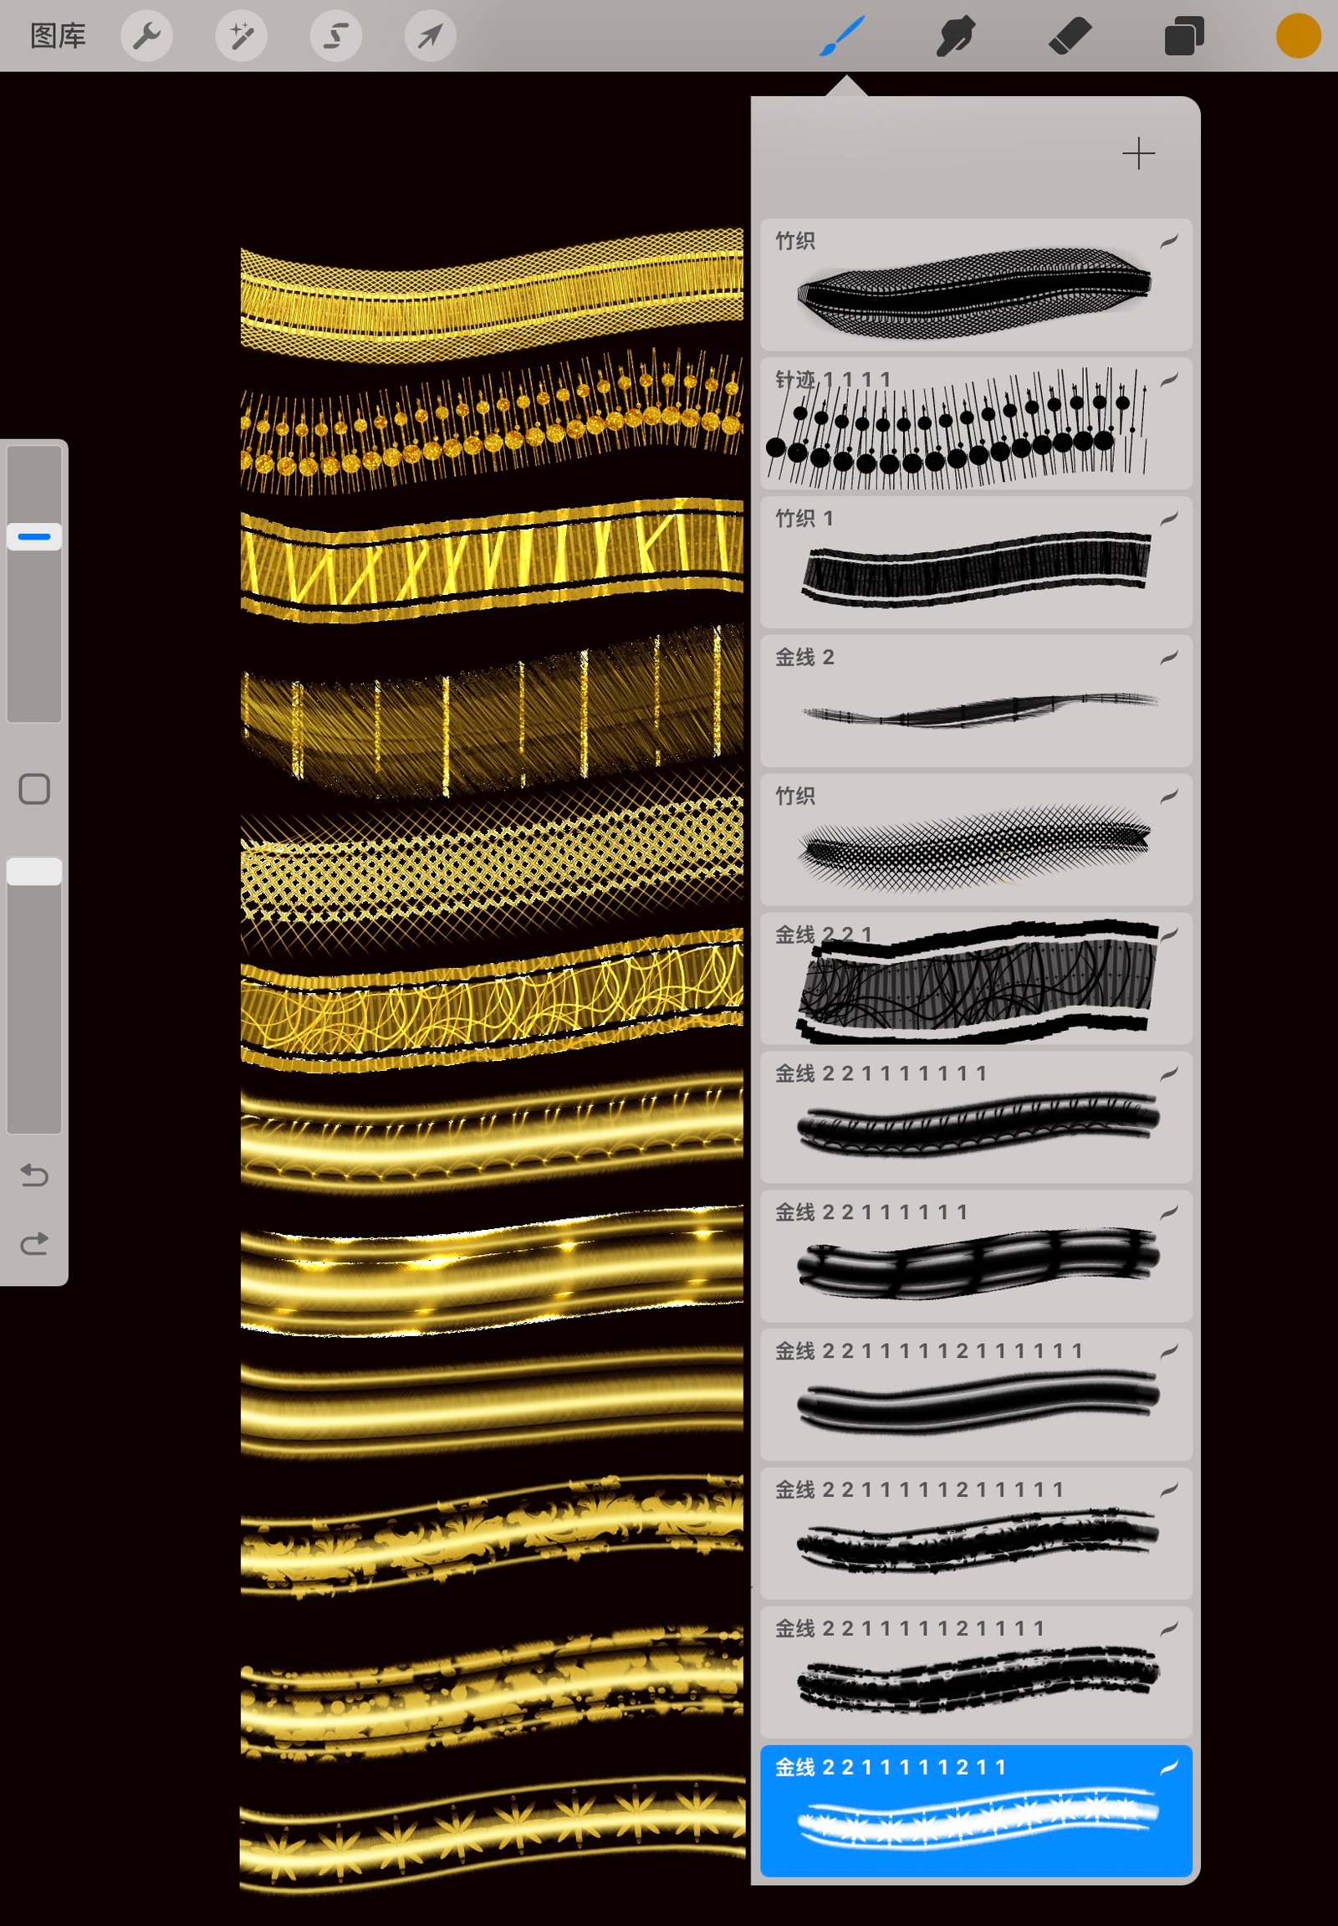Select the Transform arrow tool
This screenshot has height=1926, width=1338.
click(x=430, y=36)
